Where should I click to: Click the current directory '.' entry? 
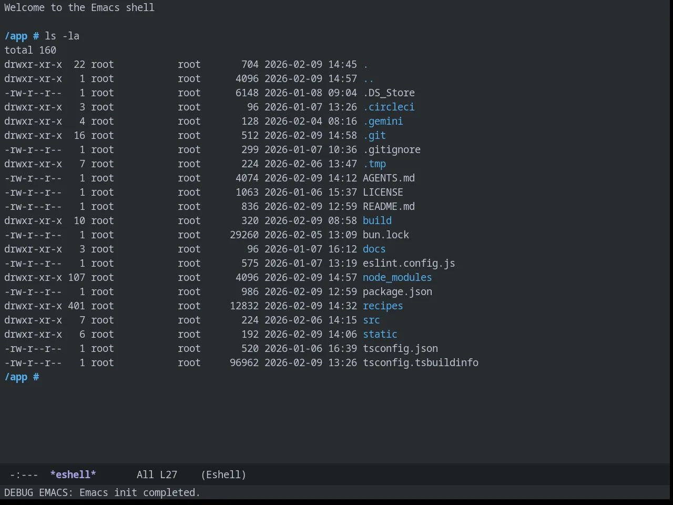(365, 64)
